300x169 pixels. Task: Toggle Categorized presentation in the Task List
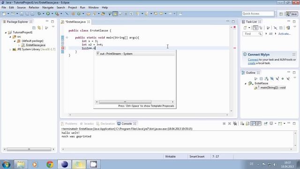(x=255, y=28)
